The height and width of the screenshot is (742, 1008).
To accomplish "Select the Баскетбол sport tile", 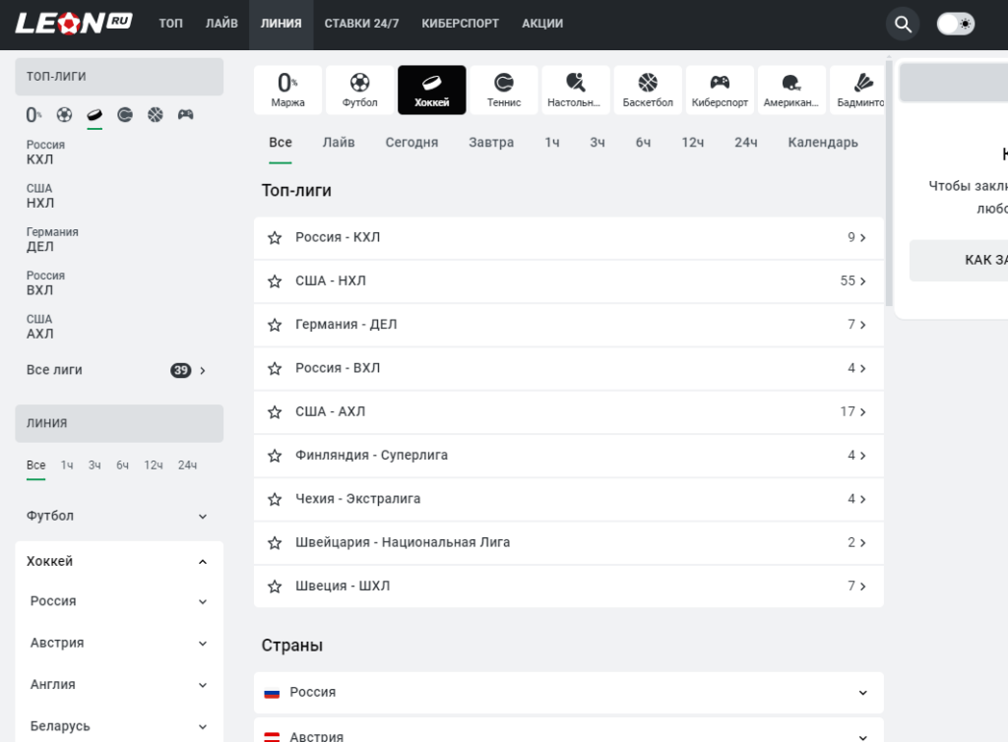I will 648,90.
